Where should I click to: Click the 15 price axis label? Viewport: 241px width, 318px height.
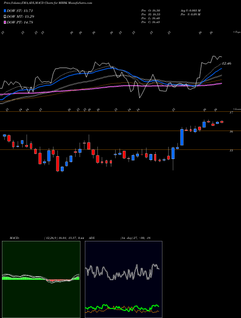click(231, 150)
